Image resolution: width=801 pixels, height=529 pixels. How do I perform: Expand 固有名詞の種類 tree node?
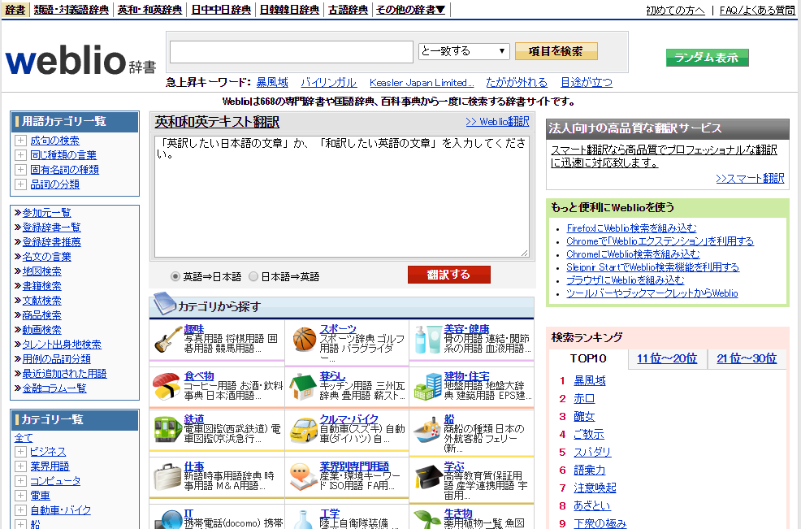click(20, 170)
